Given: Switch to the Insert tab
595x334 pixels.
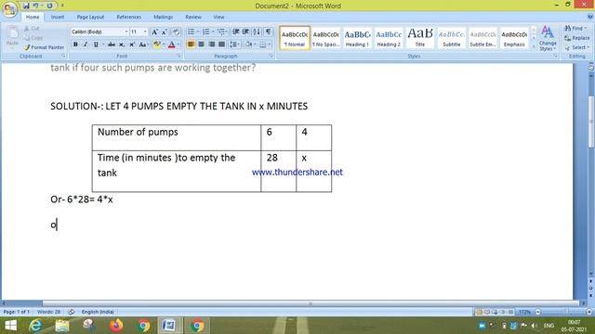Looking at the screenshot, I should (58, 17).
